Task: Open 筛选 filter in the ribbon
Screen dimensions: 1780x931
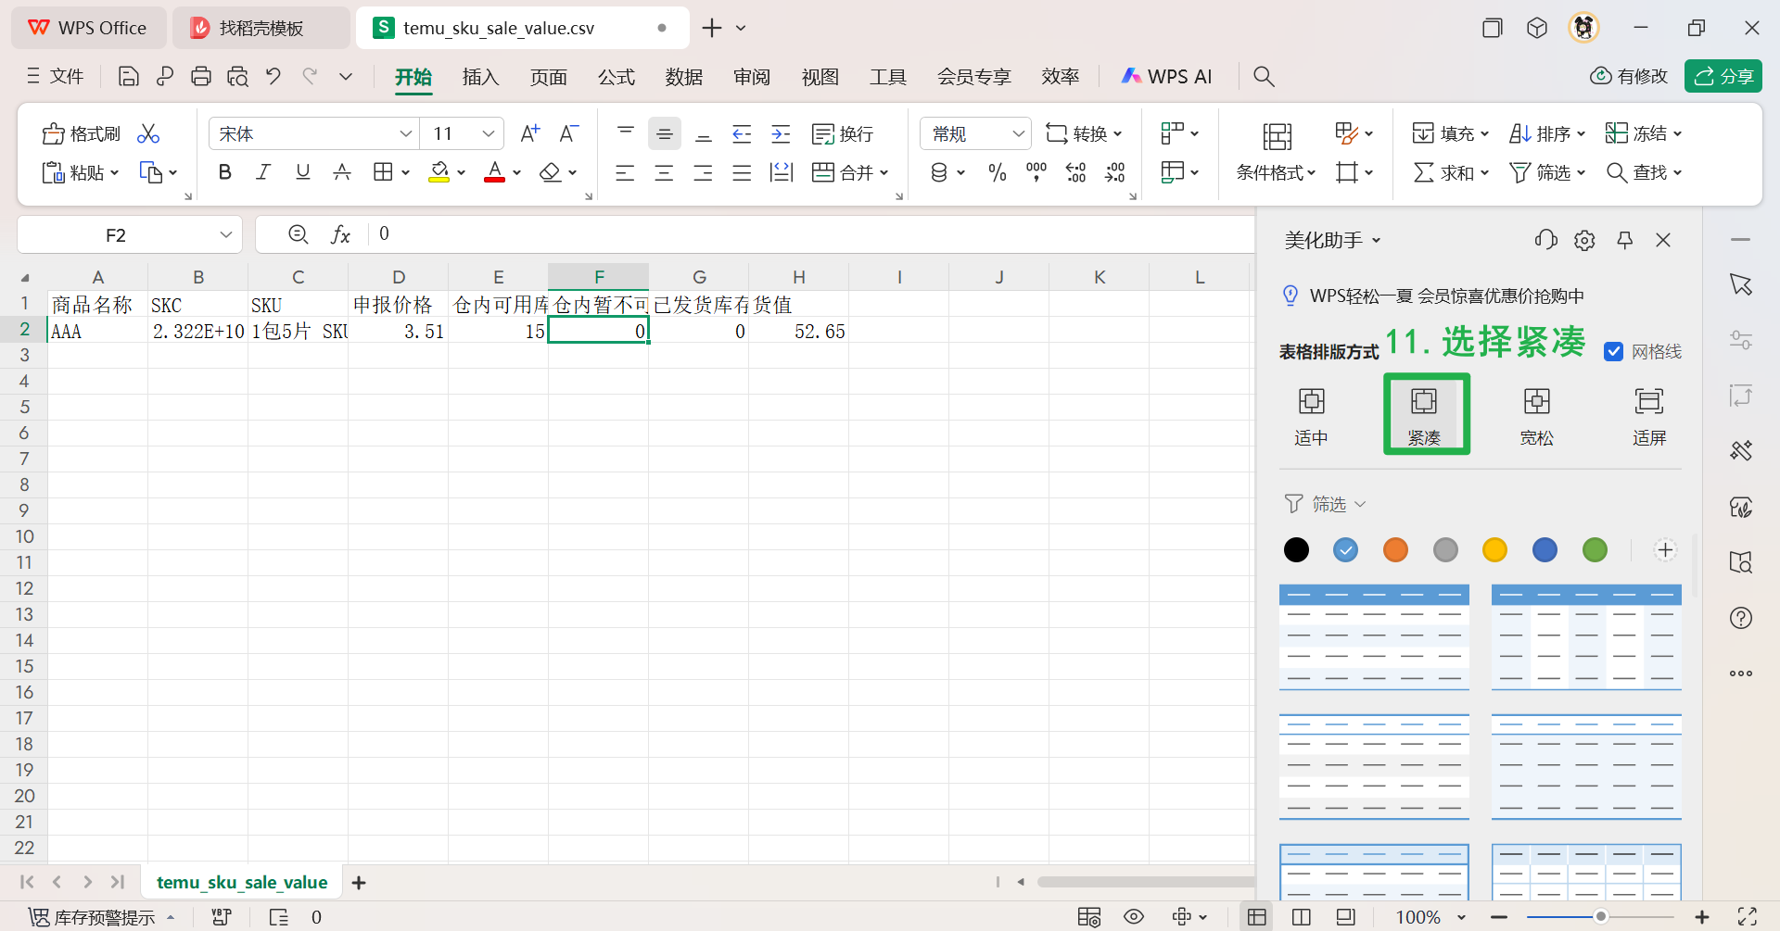Action: (1545, 171)
